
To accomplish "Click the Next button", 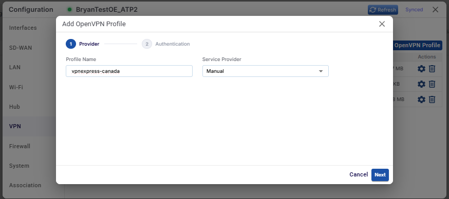I will click(380, 175).
